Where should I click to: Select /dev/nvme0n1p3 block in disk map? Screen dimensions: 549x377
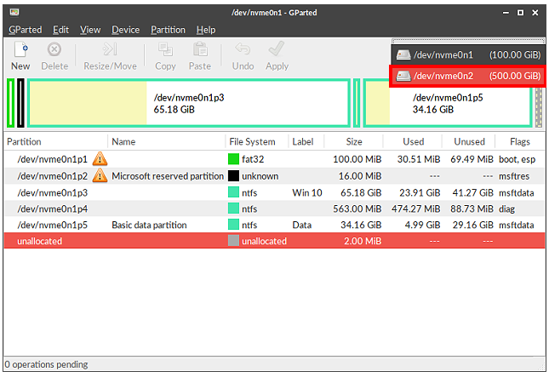(x=189, y=103)
